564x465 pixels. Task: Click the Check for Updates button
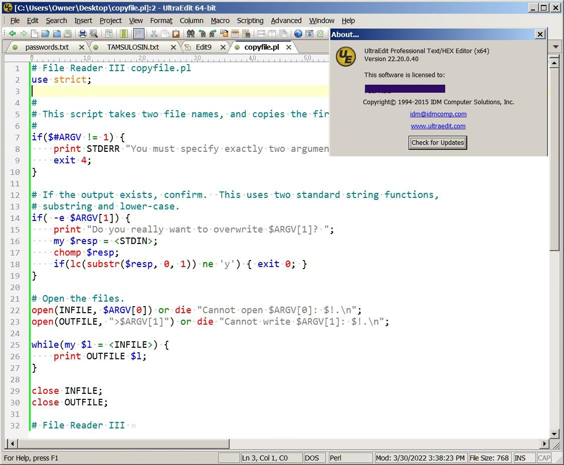(438, 143)
